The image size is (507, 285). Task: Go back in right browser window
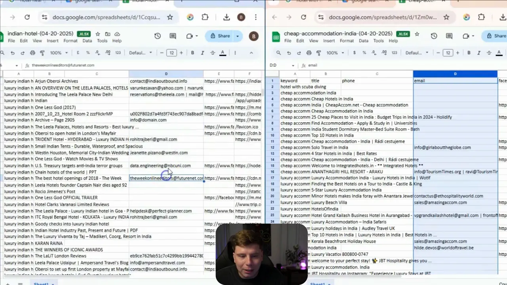[x=274, y=17]
